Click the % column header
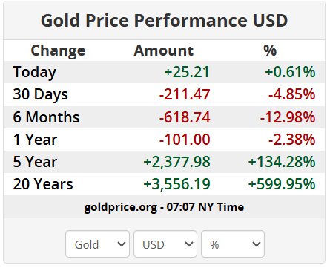 270,50
